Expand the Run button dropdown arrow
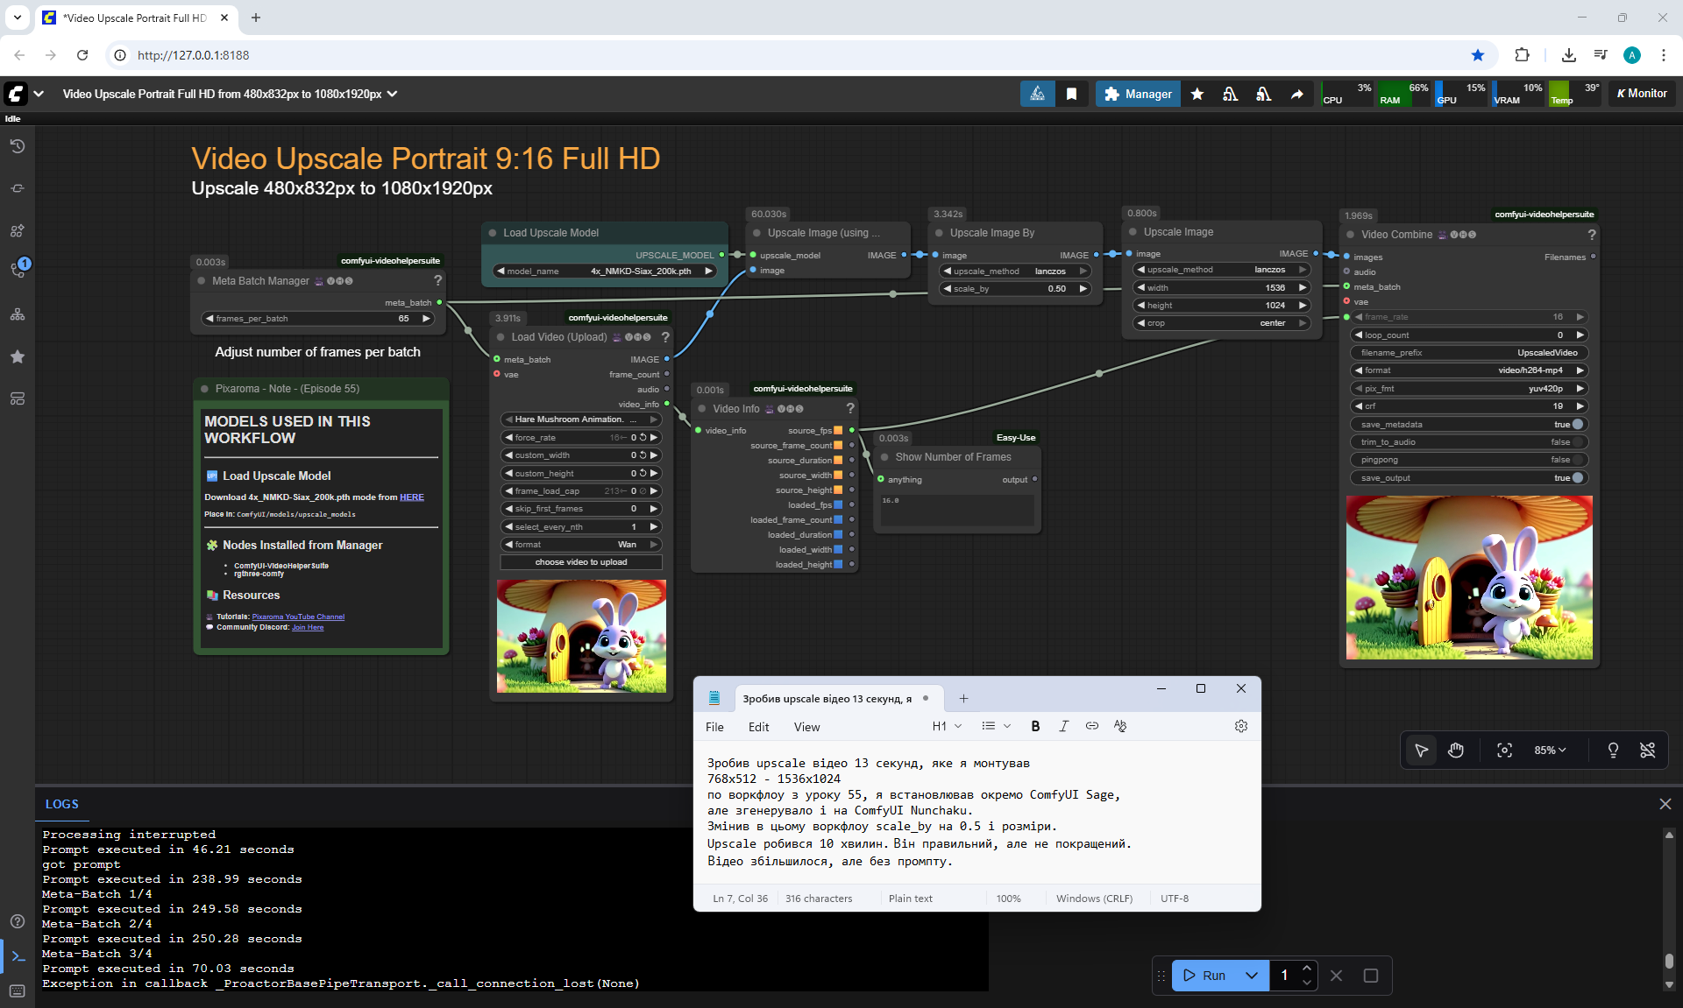The image size is (1683, 1008). [x=1252, y=976]
